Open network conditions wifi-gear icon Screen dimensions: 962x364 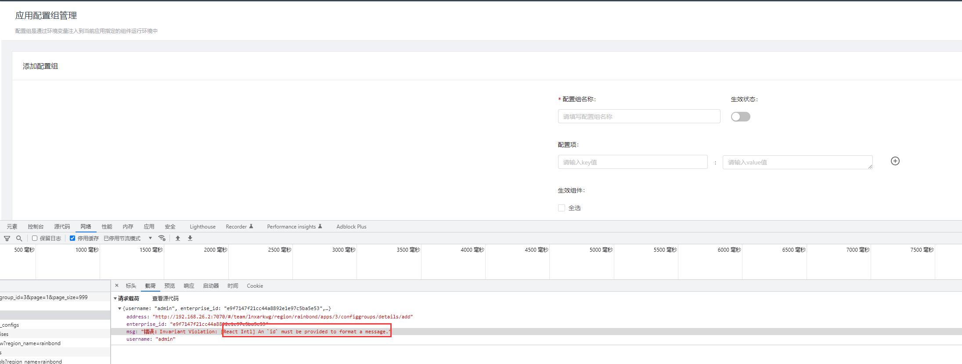click(162, 238)
